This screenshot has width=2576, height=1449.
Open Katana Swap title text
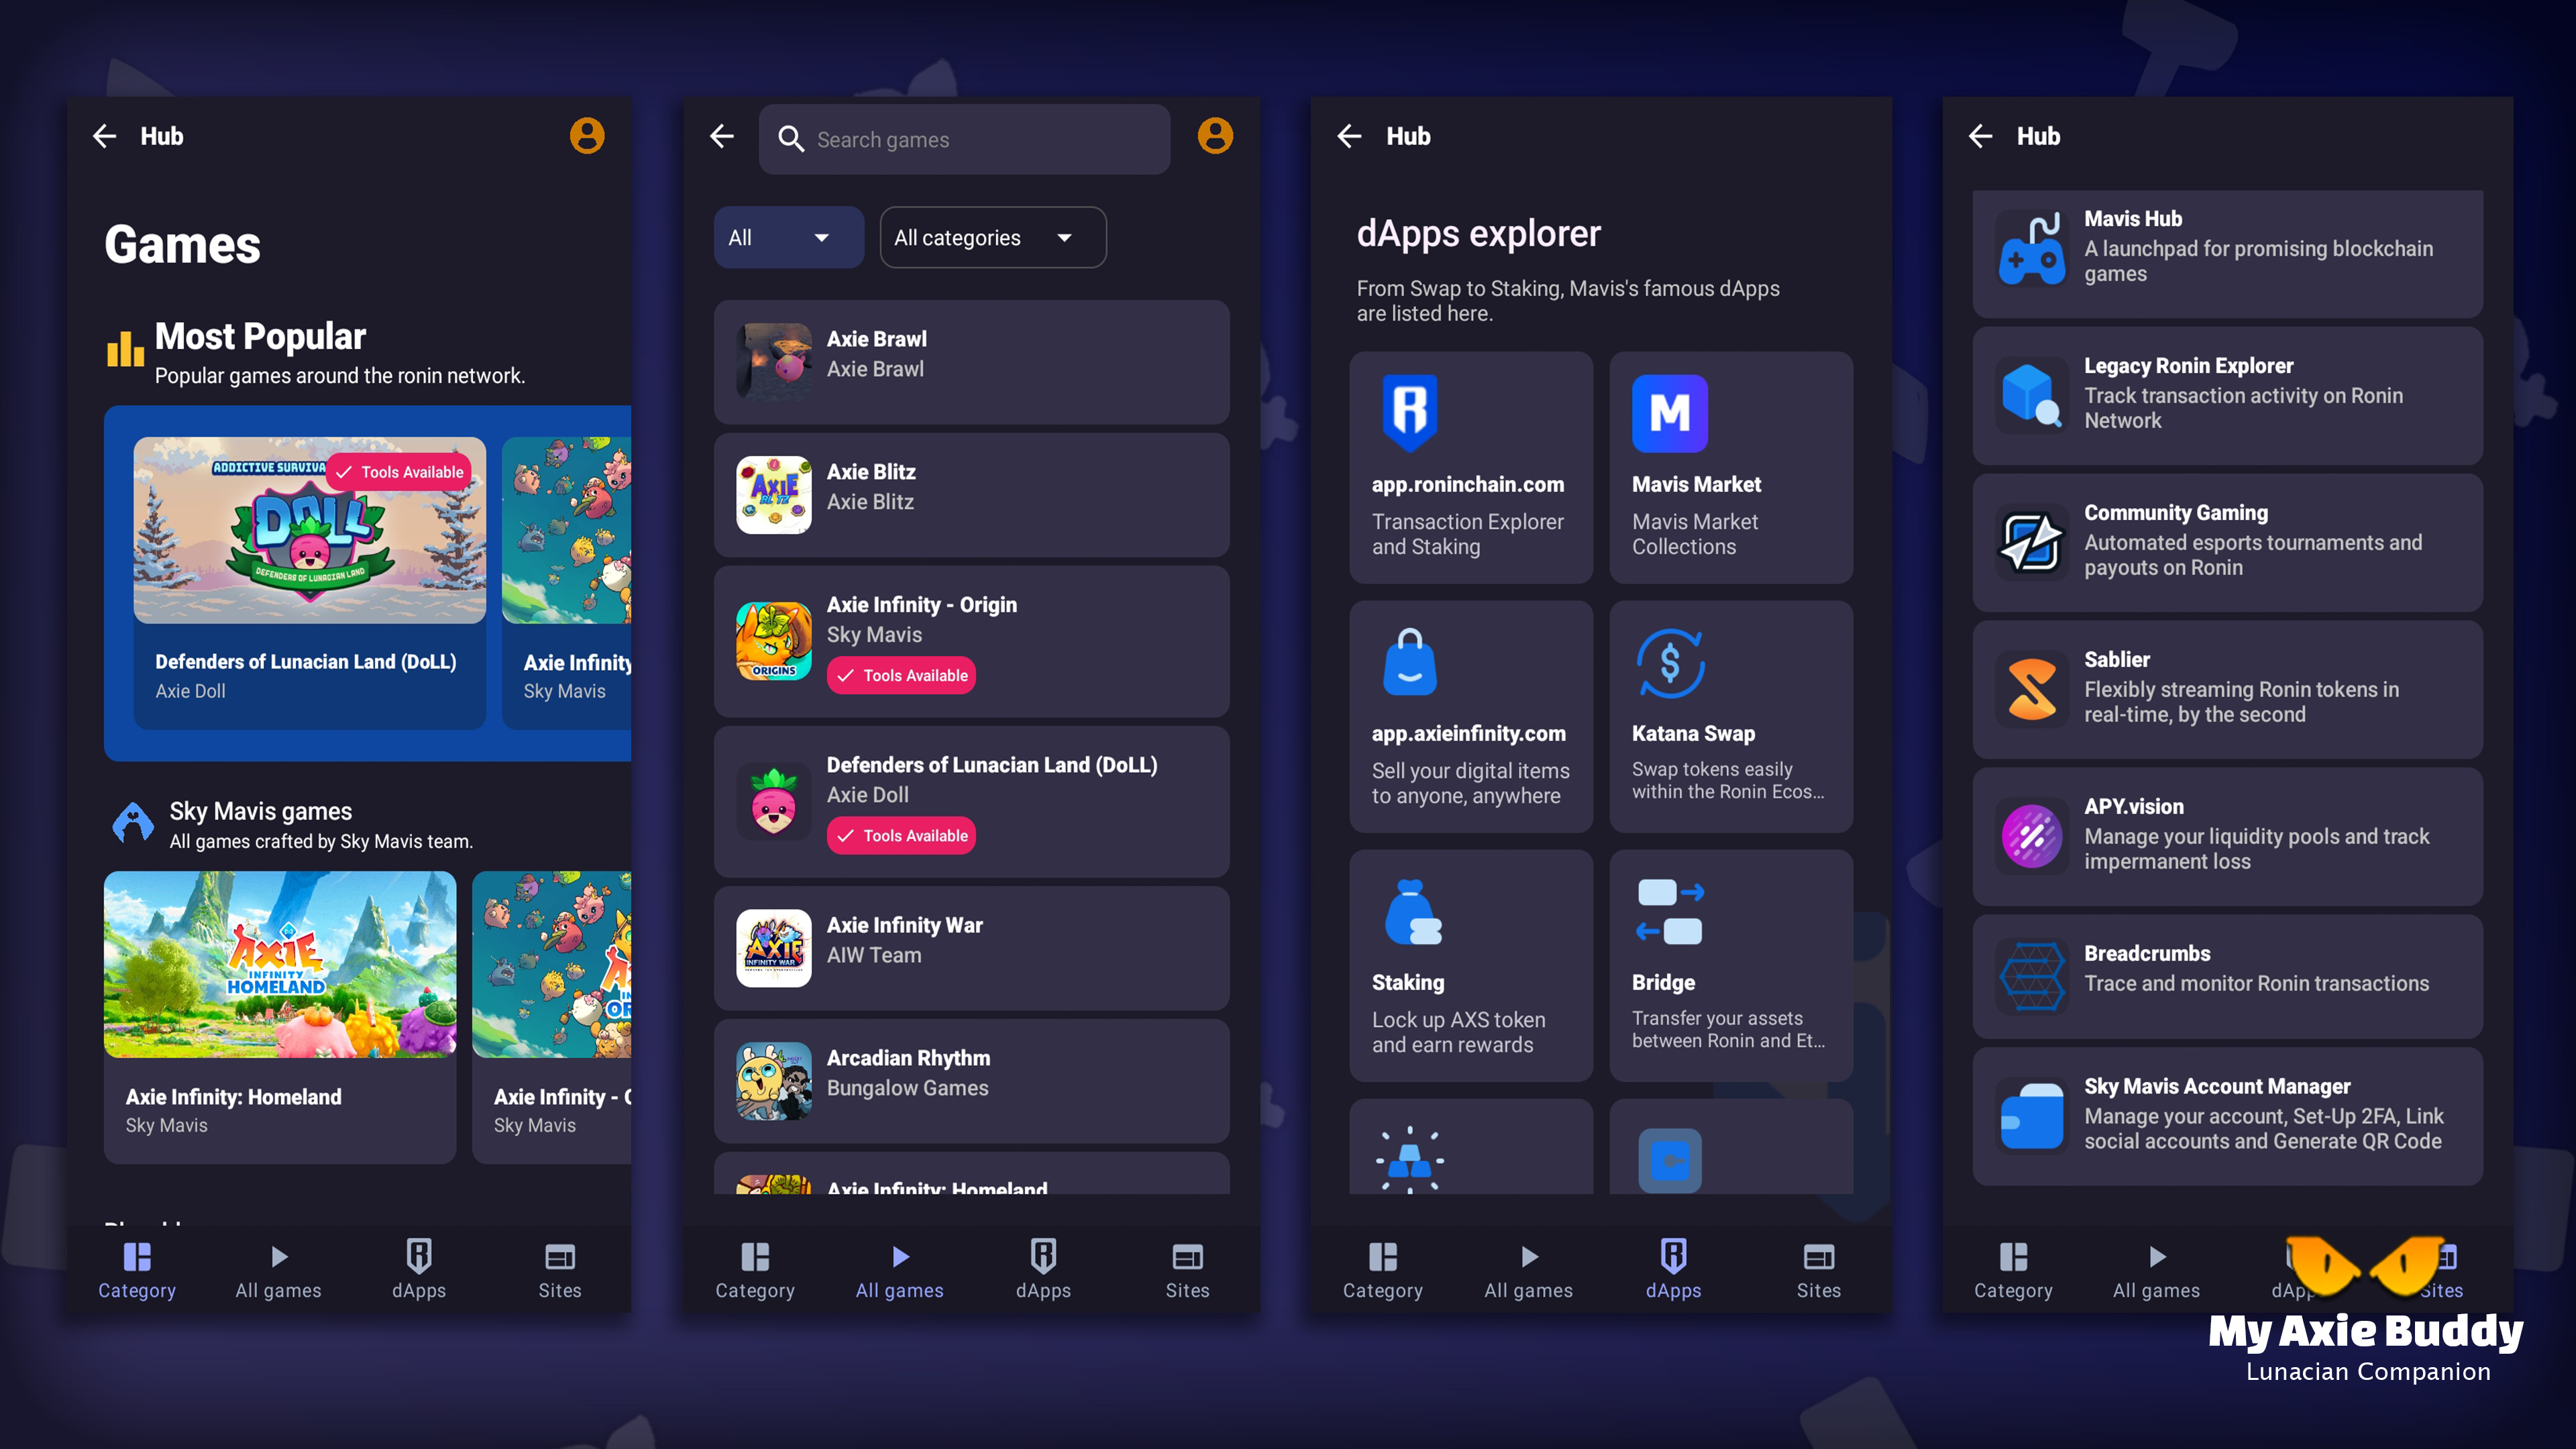[x=1693, y=733]
